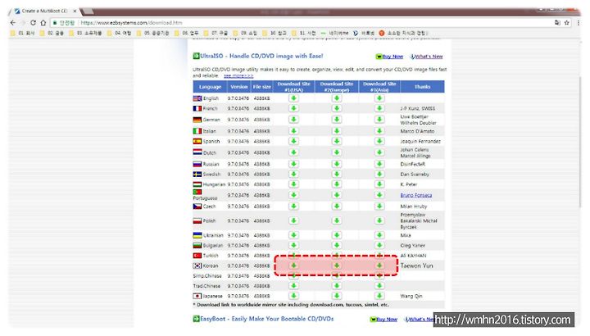Open the see more link under UltraISO description
Screen dimensions: 590x336
[x=238, y=75]
